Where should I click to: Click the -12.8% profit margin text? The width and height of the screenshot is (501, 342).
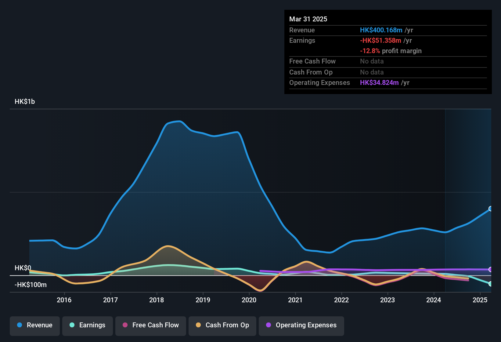391,51
